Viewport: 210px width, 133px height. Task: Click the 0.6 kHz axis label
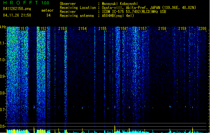click(3, 126)
